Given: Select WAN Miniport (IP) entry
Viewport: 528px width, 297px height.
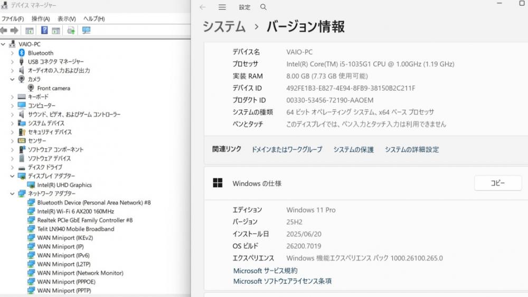Looking at the screenshot, I should (60, 246).
